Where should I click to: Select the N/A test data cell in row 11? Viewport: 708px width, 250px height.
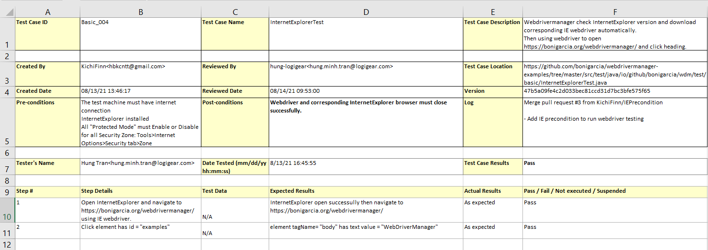(x=235, y=231)
